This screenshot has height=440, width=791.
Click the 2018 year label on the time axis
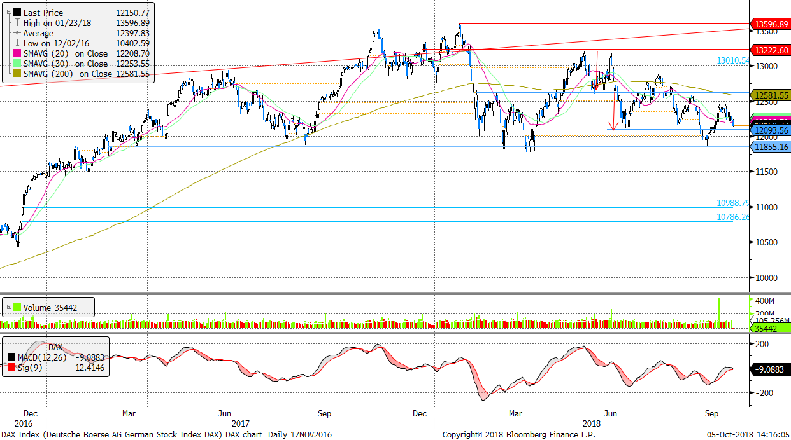(x=592, y=423)
